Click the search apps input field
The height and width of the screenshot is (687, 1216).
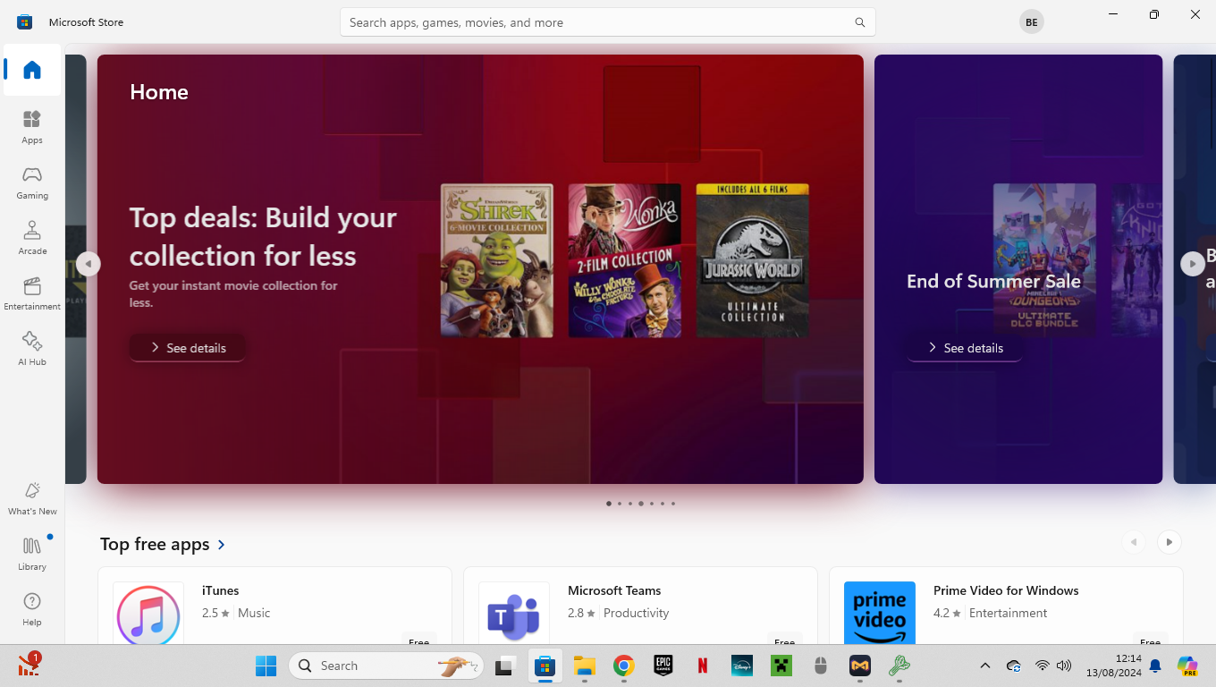click(607, 22)
